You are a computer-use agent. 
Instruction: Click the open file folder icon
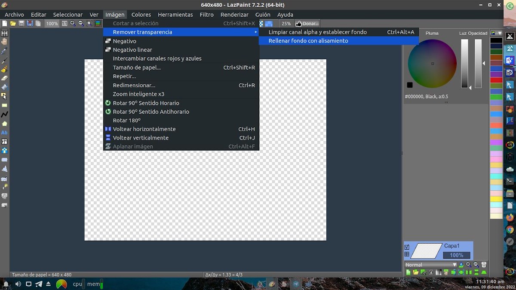coord(13,24)
